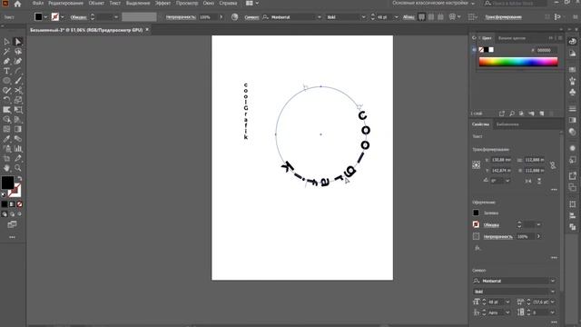This screenshot has height=327, width=581.
Task: Toggle the screen mode button in toolbar
Action: click(12, 224)
